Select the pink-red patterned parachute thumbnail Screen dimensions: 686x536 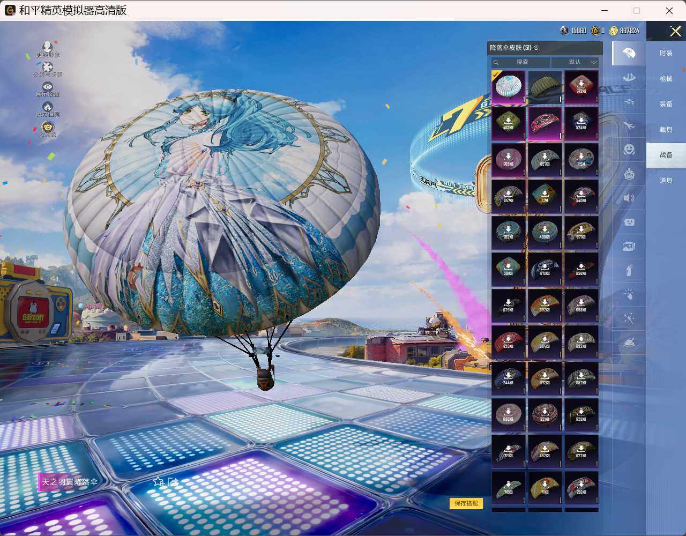tap(545, 123)
